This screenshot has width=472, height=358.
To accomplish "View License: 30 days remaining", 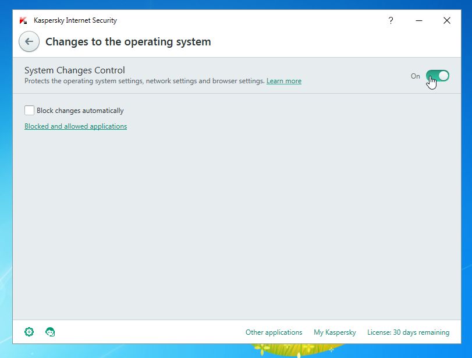I will [408, 332].
